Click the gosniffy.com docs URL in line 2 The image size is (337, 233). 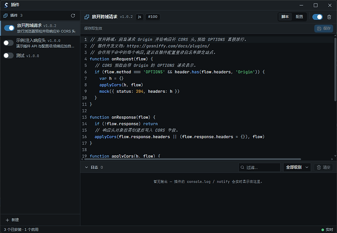168,46
